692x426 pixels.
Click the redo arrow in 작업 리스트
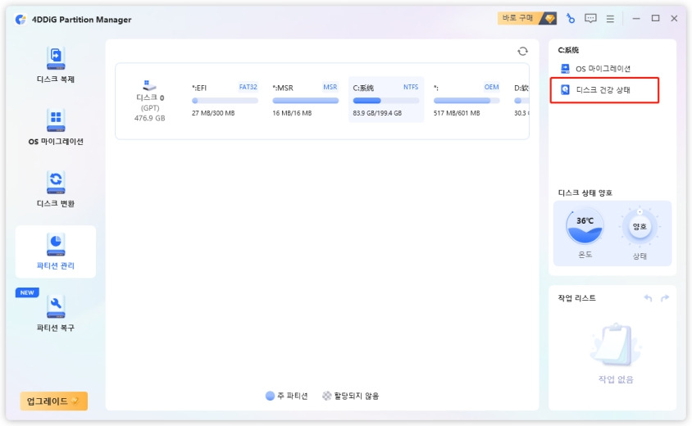[x=665, y=298]
